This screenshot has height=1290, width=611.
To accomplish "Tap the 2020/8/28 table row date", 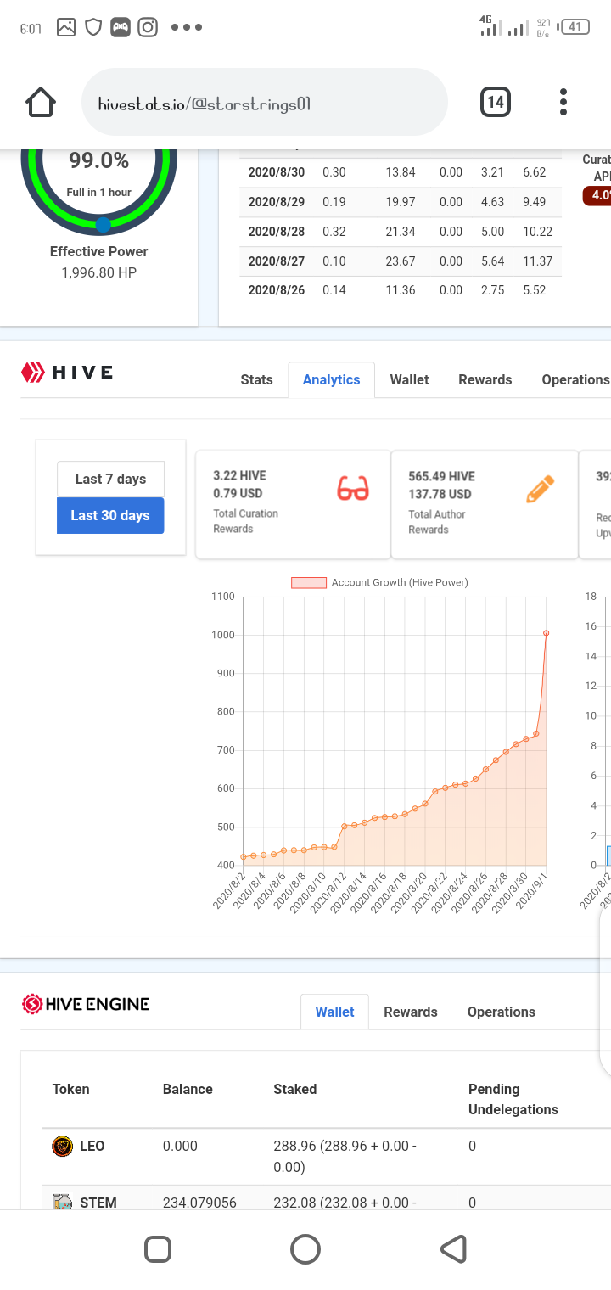I will pyautogui.click(x=277, y=232).
